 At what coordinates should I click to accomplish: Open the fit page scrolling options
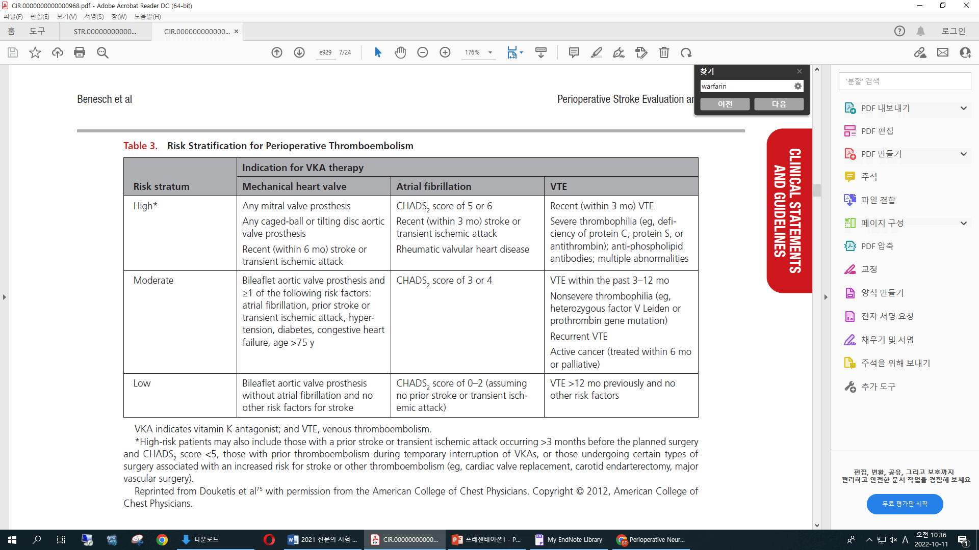pos(515,52)
